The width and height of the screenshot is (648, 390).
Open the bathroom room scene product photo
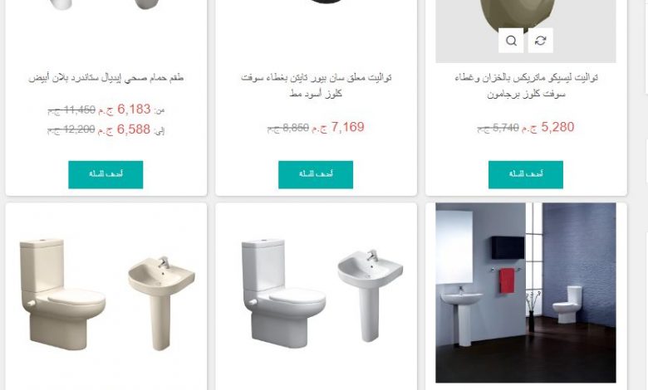pos(526,293)
